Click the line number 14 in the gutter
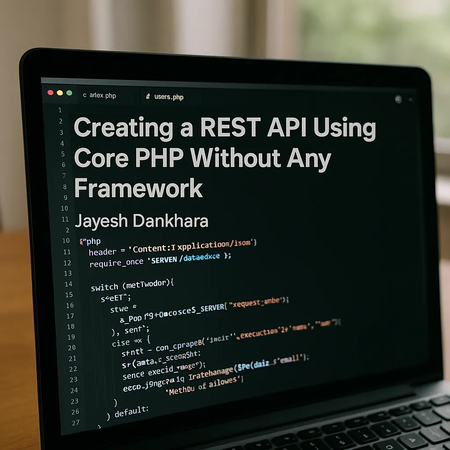This screenshot has width=450, height=450. pyautogui.click(x=69, y=284)
